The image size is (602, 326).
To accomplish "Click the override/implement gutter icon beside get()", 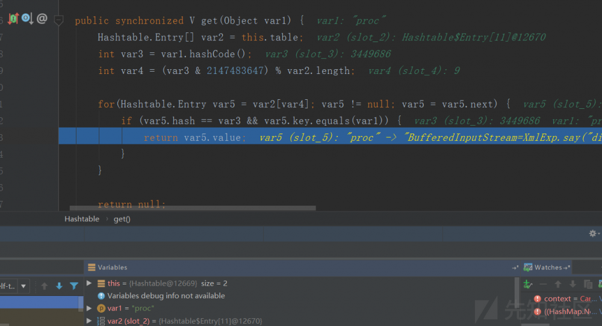I will [x=13, y=19].
